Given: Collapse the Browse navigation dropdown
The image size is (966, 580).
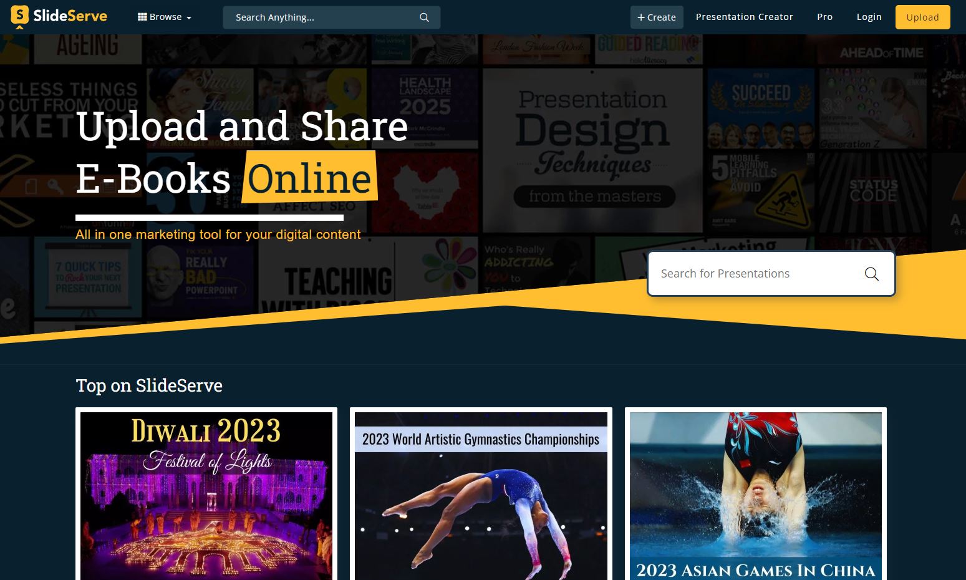Looking at the screenshot, I should tap(165, 17).
